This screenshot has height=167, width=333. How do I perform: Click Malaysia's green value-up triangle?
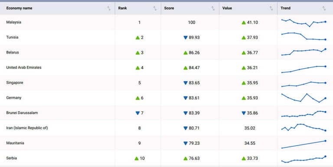244,22
